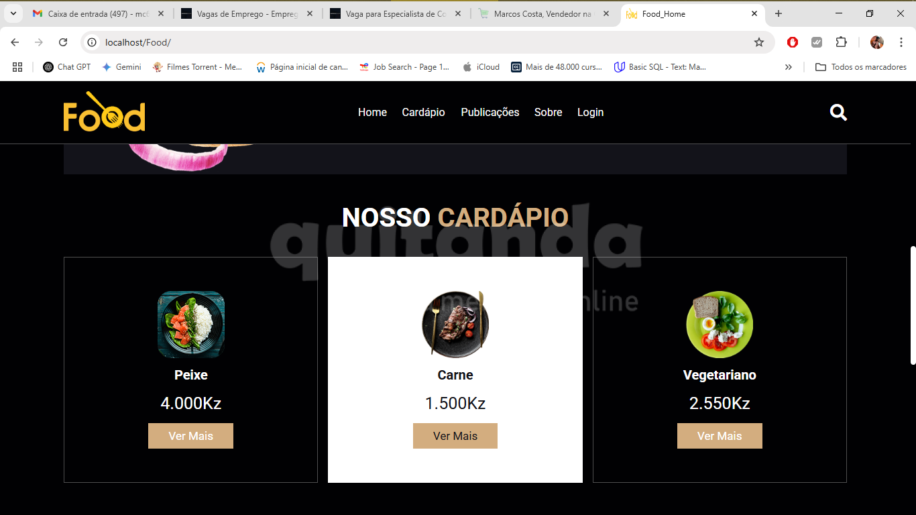
Task: Open the Chrome three-dot menu
Action: pyautogui.click(x=901, y=42)
